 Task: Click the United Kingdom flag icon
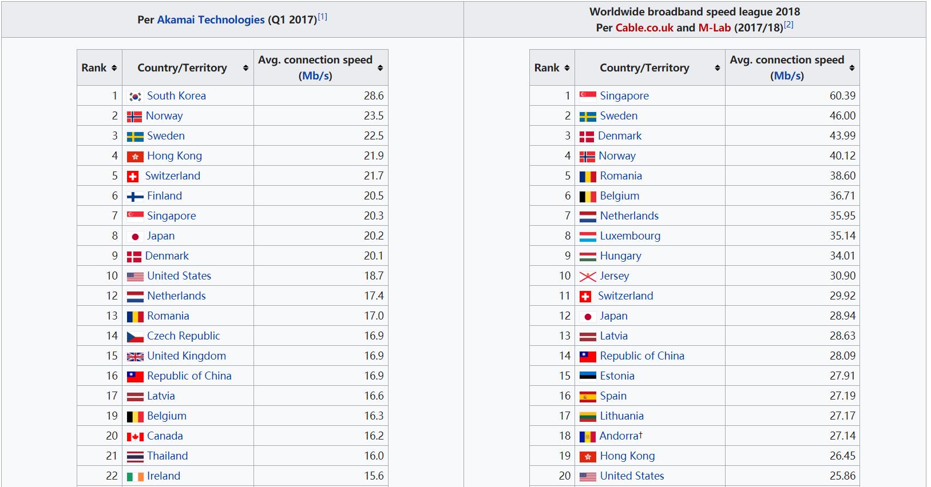click(x=135, y=357)
